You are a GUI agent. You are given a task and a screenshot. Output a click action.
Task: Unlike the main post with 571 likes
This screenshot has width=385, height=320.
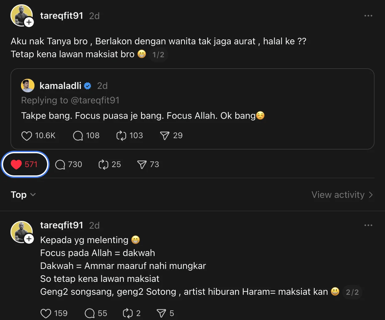click(25, 164)
